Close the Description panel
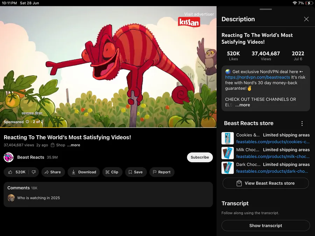 tap(306, 19)
